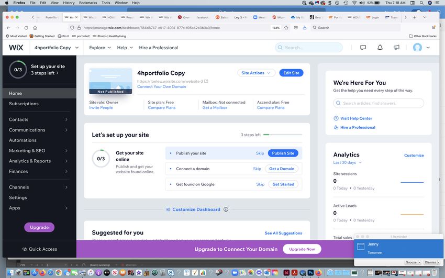Click the user profile avatar

click(417, 47)
